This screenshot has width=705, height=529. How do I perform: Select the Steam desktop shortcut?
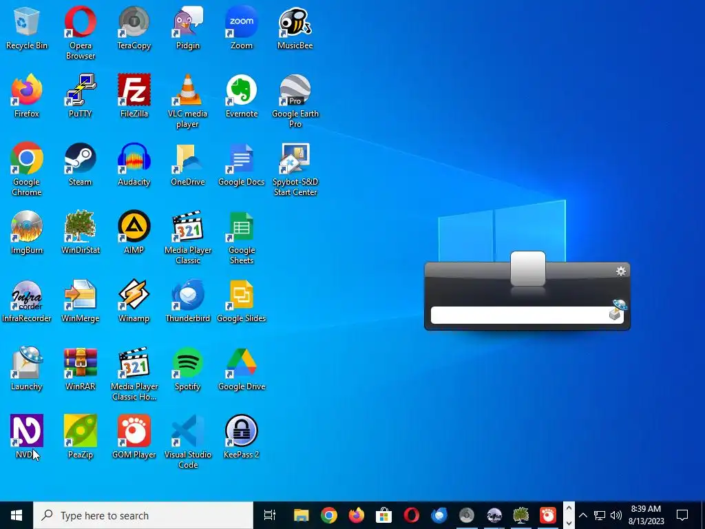pyautogui.click(x=80, y=164)
